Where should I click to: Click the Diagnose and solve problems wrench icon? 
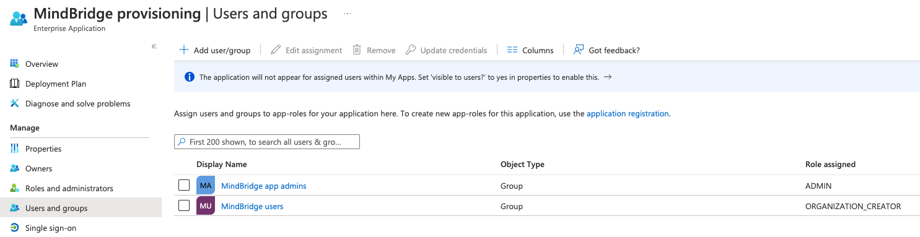pyautogui.click(x=14, y=103)
